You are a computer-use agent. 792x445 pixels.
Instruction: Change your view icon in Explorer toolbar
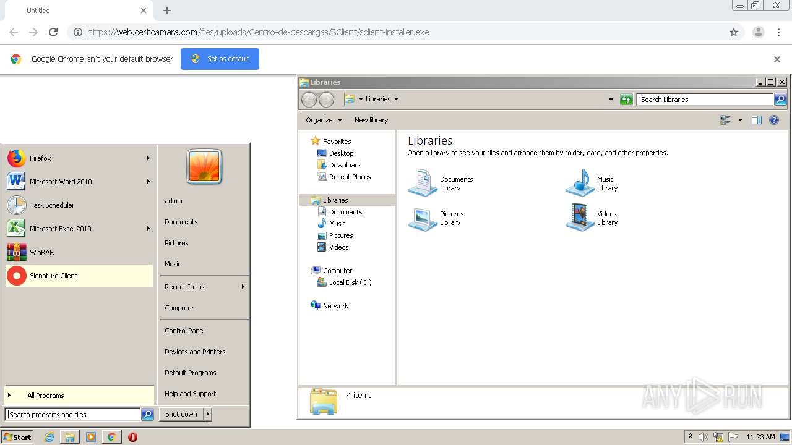tap(726, 120)
